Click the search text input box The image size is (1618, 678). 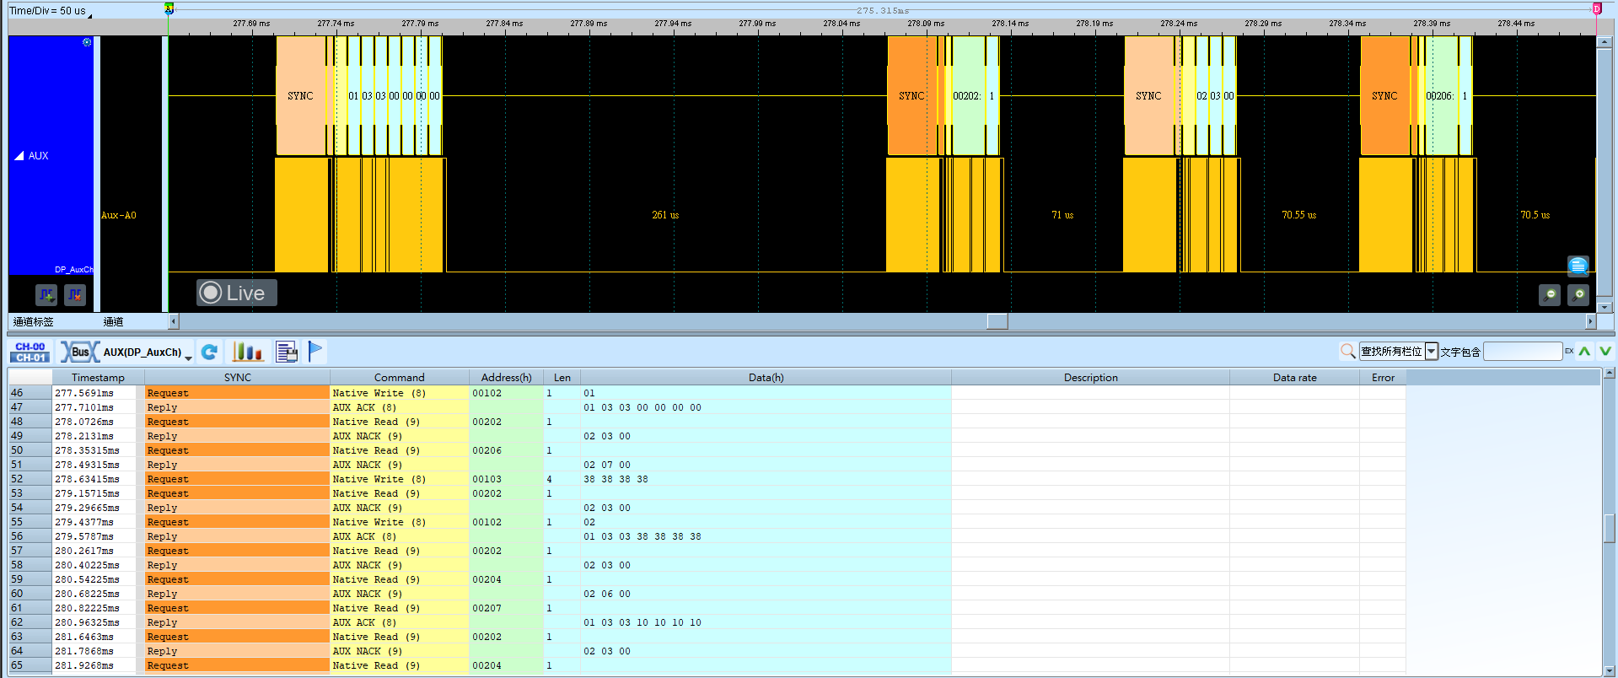tap(1523, 352)
